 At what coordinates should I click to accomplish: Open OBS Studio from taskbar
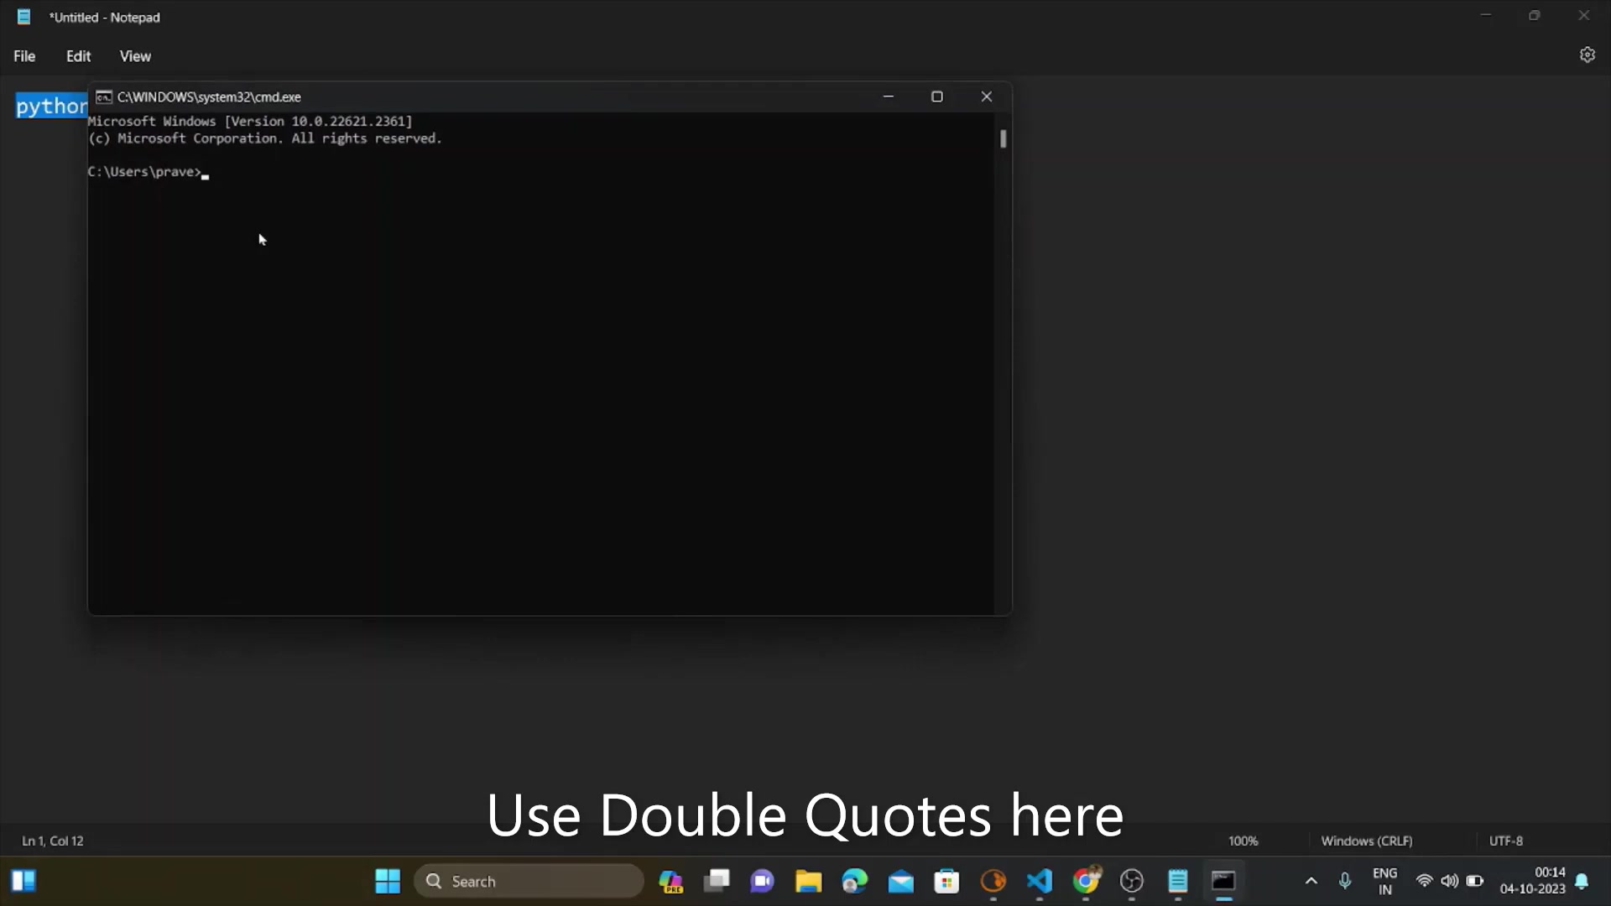pos(1132,881)
